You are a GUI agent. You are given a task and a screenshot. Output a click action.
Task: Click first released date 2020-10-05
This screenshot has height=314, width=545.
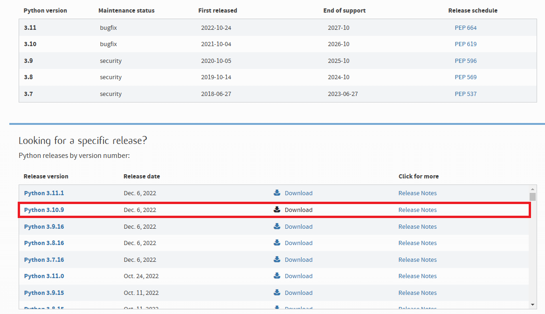pos(216,61)
